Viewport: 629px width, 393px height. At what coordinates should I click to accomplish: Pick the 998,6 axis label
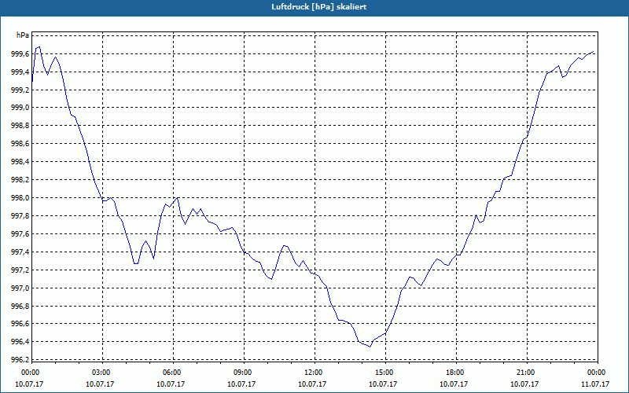20,144
